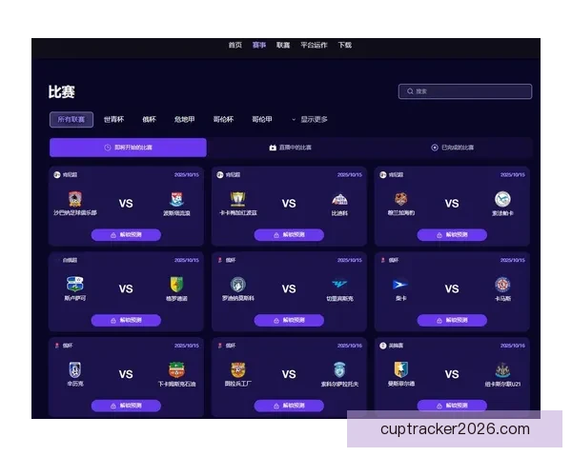This screenshot has height=457, width=572.
Task: Unlock prediction for the 柔卡 vs 卡马斯 match
Action: [x=452, y=320]
